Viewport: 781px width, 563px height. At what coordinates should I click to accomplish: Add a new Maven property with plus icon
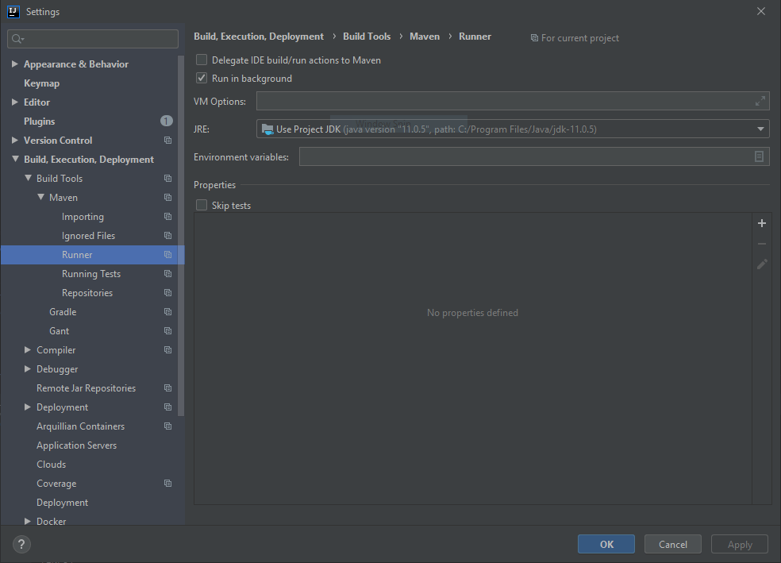762,223
